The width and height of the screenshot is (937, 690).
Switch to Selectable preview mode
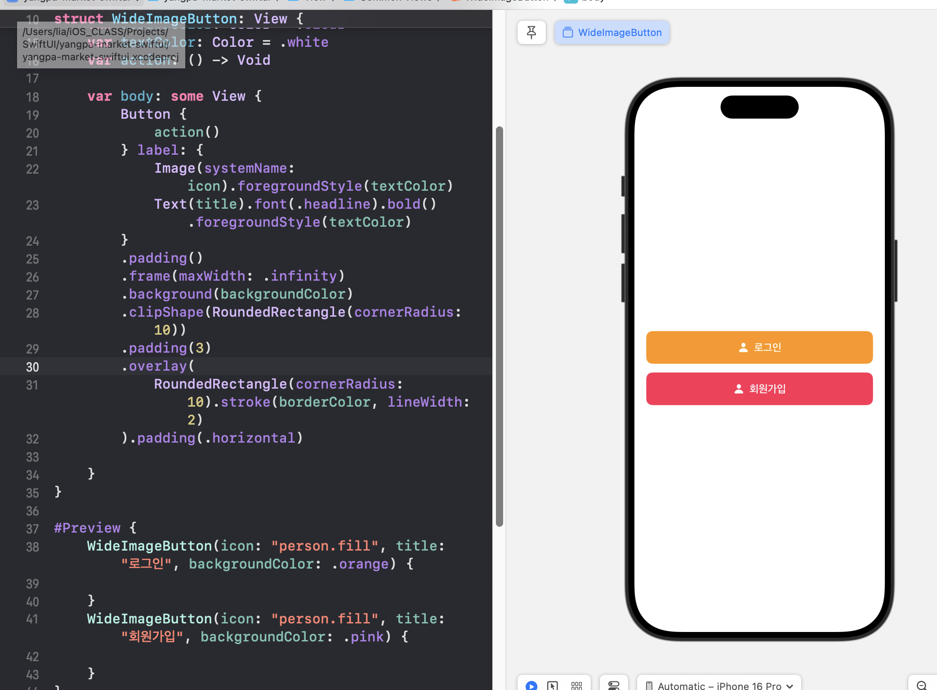552,685
